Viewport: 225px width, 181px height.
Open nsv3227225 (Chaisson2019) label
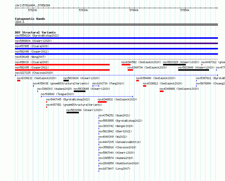pyautogui.click(x=34, y=73)
